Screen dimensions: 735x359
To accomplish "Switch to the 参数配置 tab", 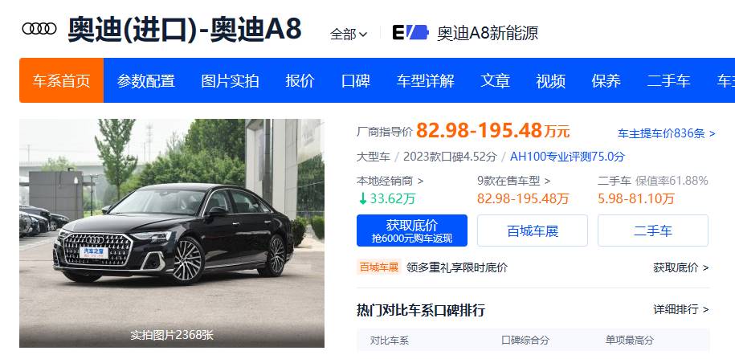I will click(145, 80).
